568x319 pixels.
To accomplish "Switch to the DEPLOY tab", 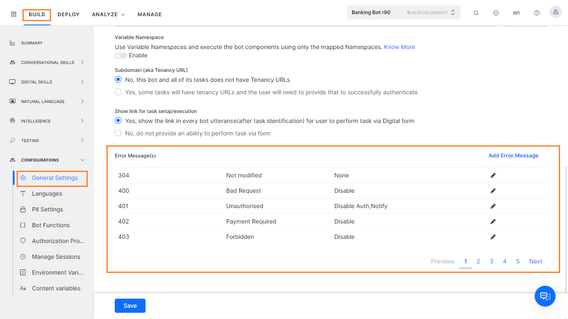I will [x=68, y=14].
